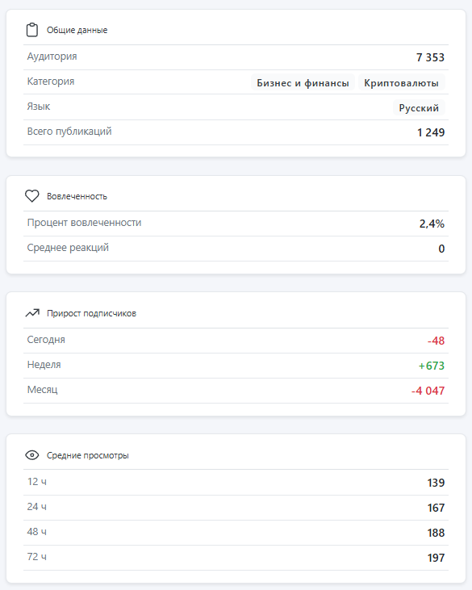Click the 72 ч views label

point(37,557)
